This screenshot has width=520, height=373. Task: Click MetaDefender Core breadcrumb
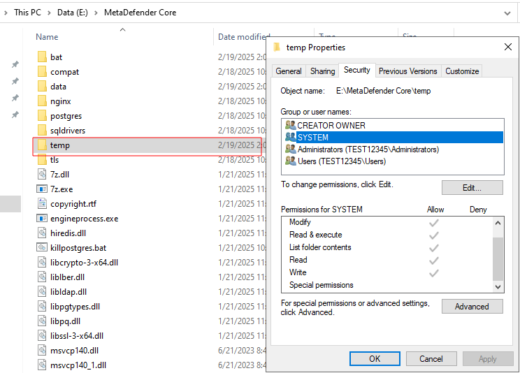140,13
